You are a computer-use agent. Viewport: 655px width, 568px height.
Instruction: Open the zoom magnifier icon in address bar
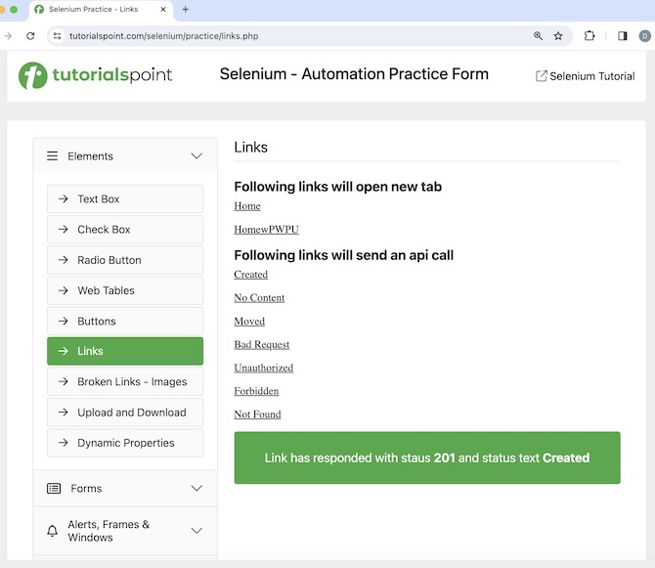pos(538,36)
